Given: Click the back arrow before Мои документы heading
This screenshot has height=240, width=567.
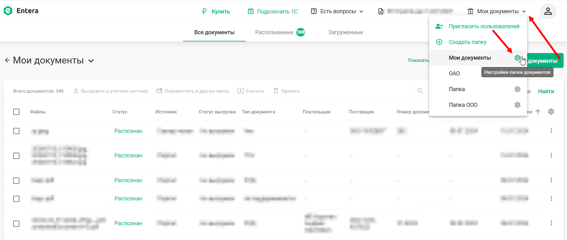Looking at the screenshot, I should click(8, 60).
